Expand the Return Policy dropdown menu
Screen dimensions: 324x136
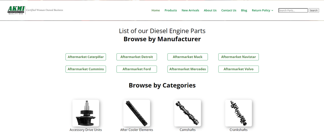tap(262, 10)
